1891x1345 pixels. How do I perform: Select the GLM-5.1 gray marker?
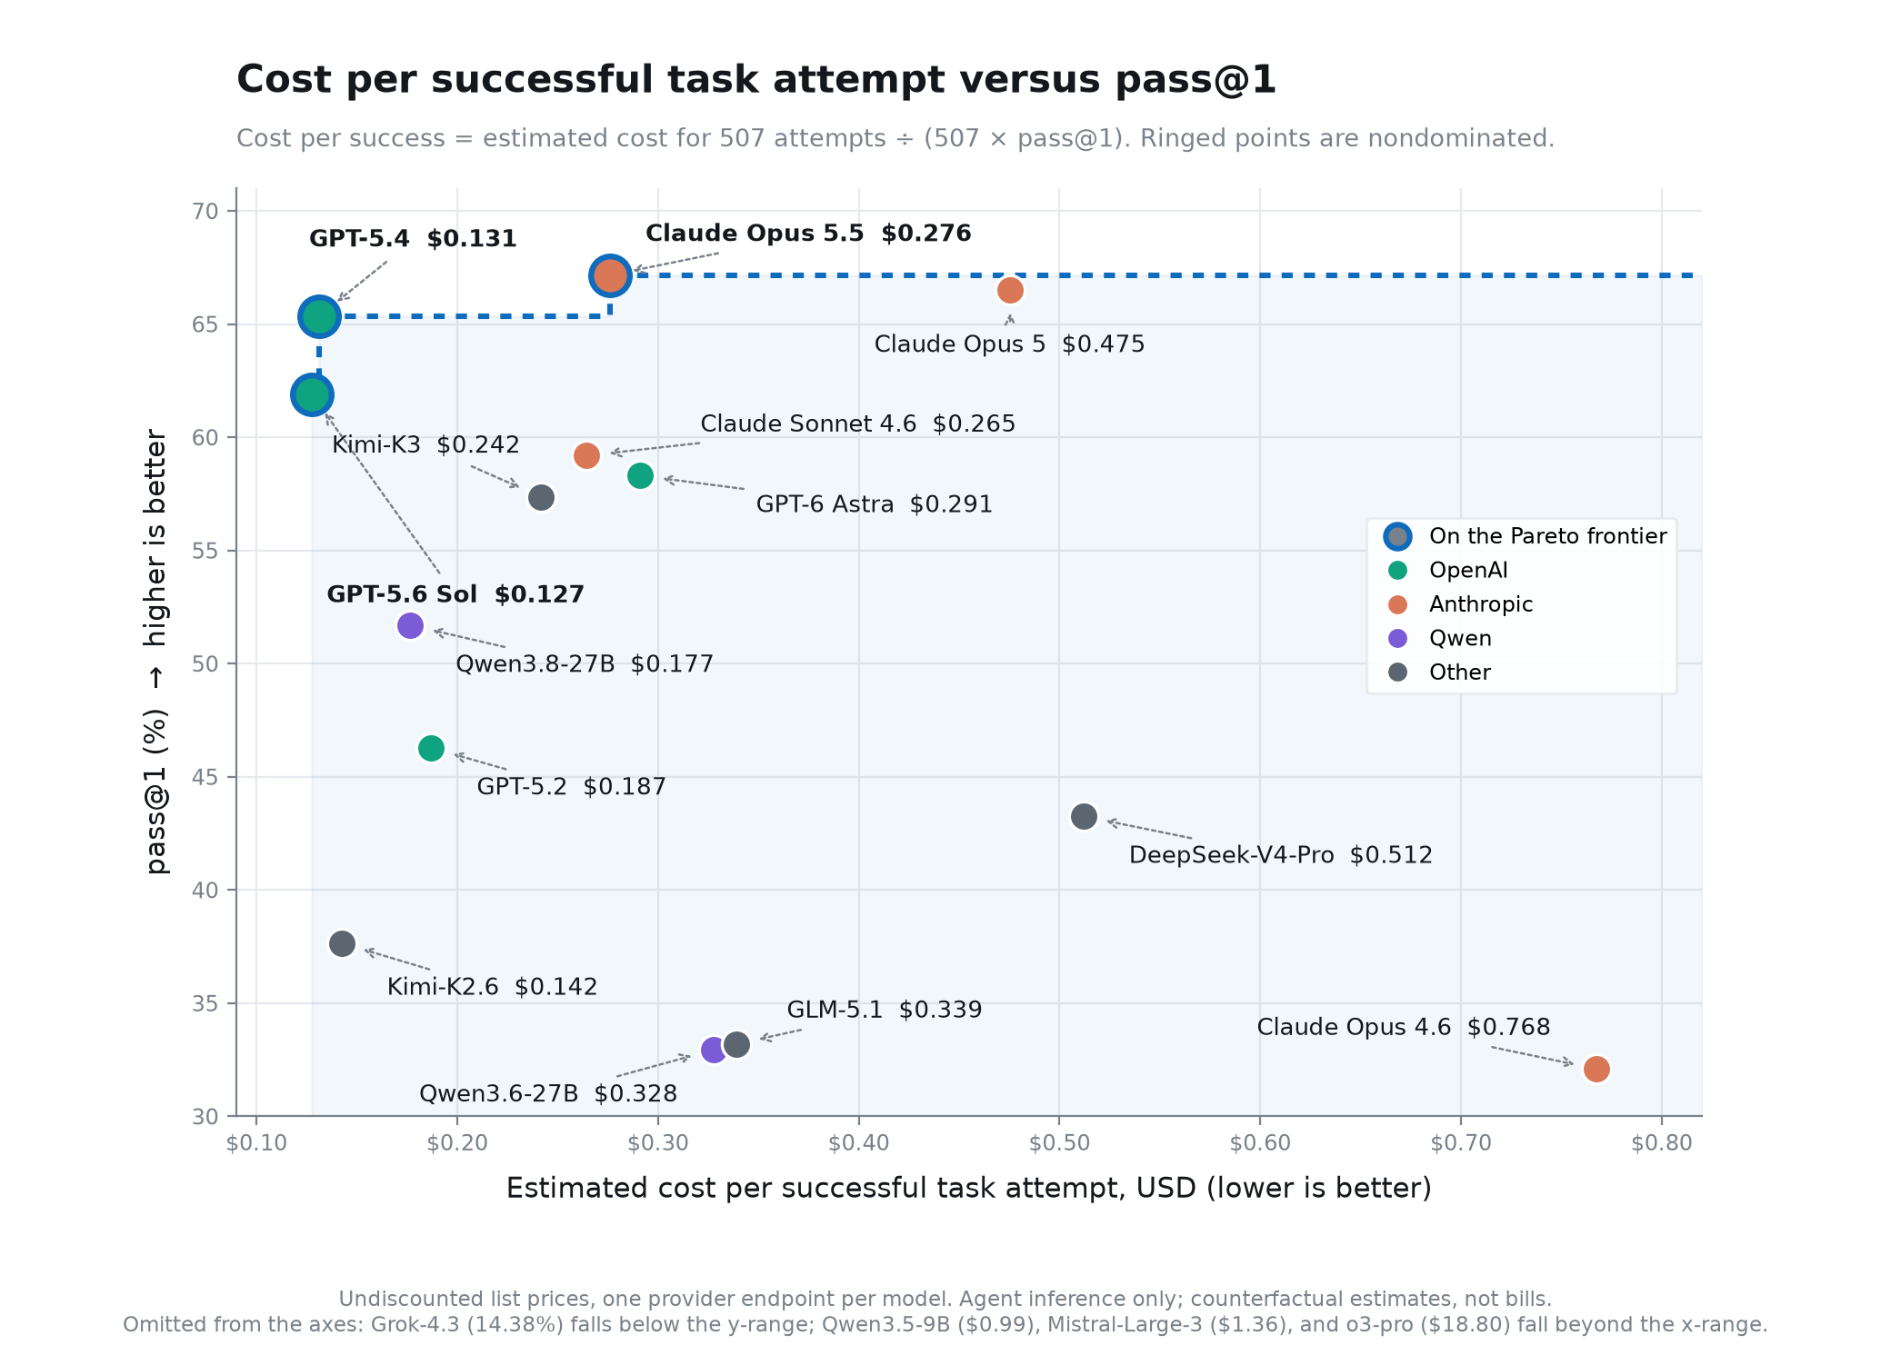(736, 1044)
